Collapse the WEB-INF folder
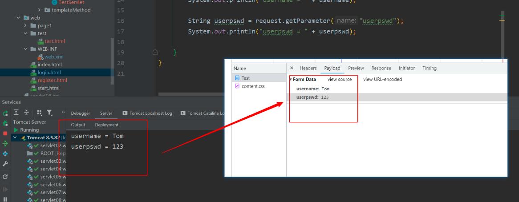 pos(25,49)
